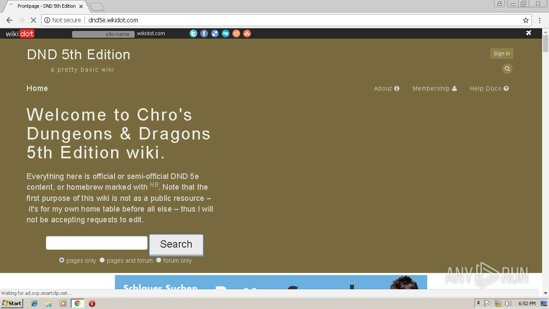Click the Delicious bookmark icon
Viewport: 549px width, 309px height.
[x=215, y=33]
